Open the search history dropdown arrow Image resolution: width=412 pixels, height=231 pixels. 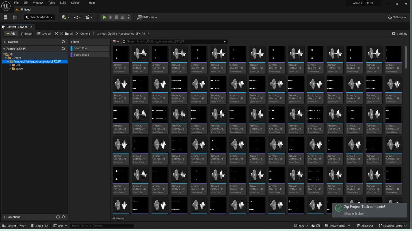click(x=225, y=41)
